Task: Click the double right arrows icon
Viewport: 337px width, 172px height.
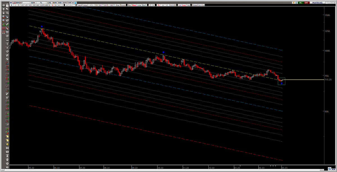Action: coord(7,35)
